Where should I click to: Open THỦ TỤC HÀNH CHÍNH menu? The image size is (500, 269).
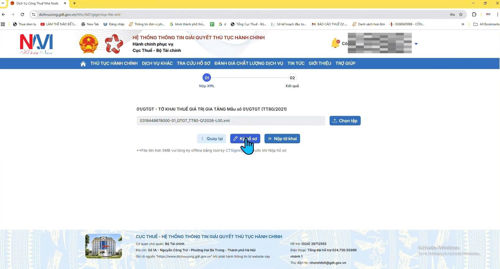pos(114,63)
